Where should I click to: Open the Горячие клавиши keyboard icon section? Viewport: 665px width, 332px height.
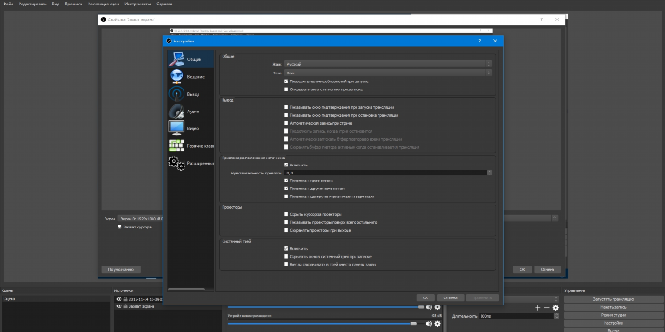pyautogui.click(x=176, y=146)
